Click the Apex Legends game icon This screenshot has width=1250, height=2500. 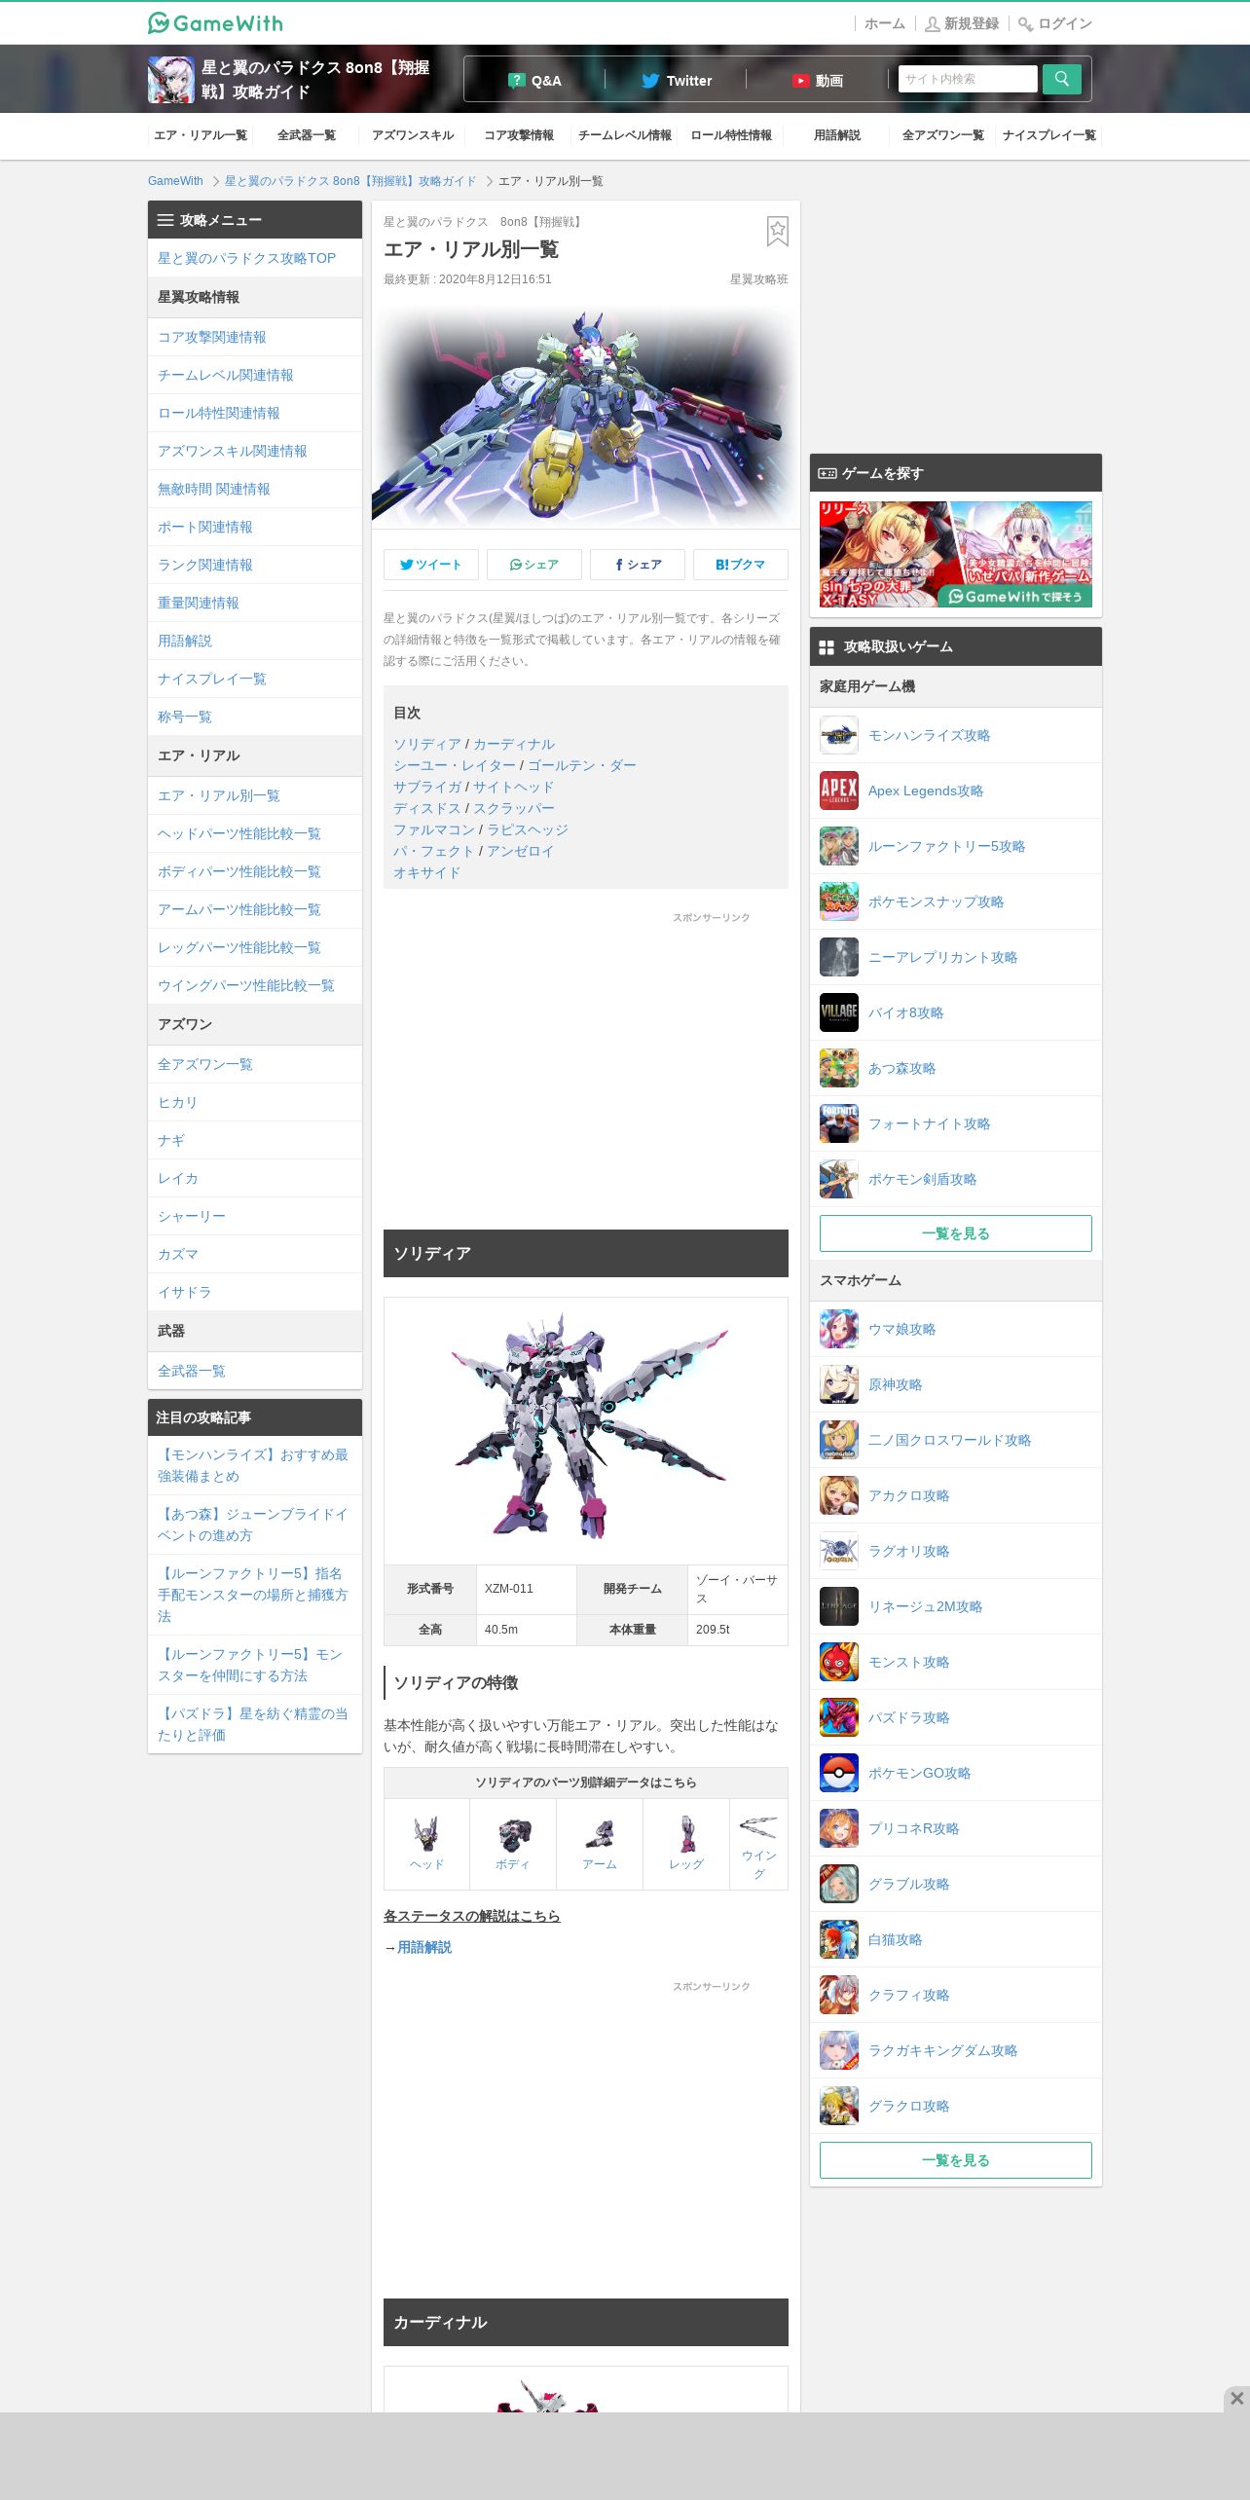[839, 790]
